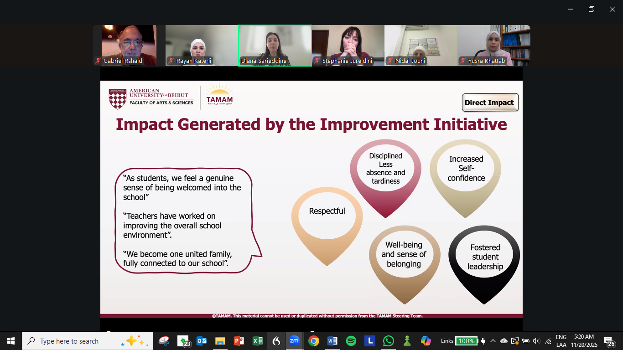Click the Direct Impact button on slide

click(x=490, y=103)
